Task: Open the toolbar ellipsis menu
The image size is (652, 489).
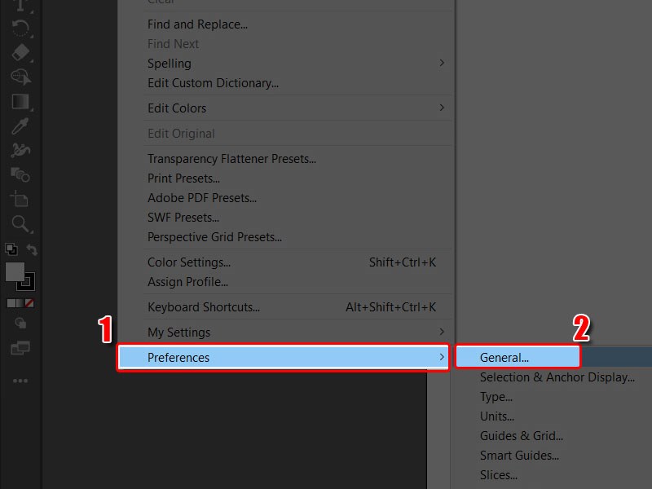Action: 20,381
